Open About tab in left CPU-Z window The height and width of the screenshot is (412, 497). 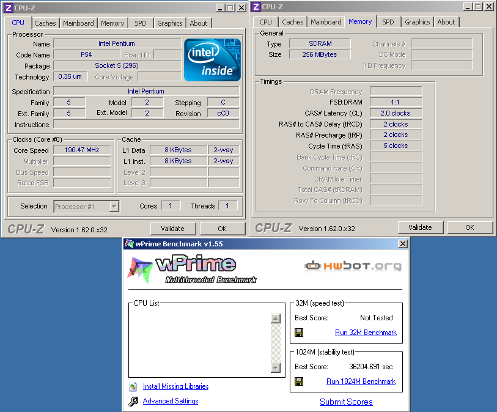pos(199,23)
